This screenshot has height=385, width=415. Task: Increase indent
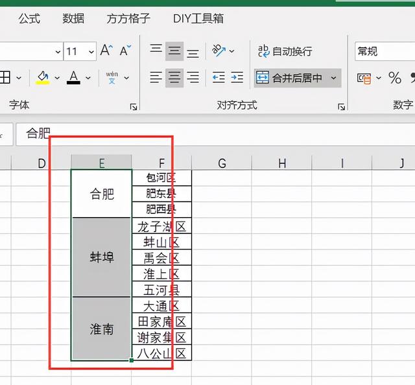pos(237,78)
